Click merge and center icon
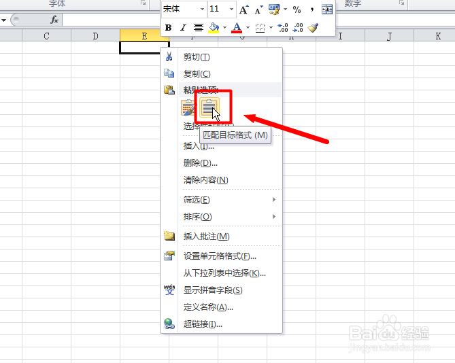 coord(327,10)
